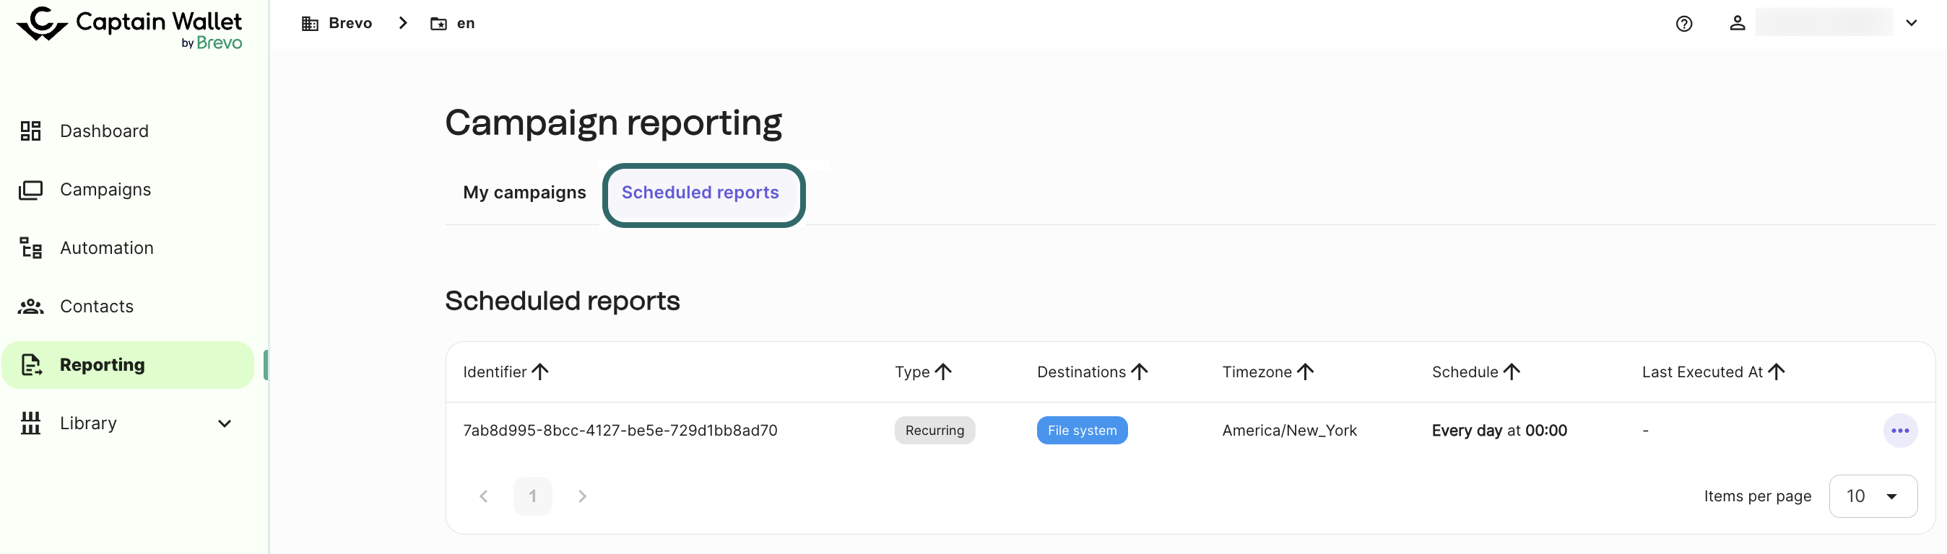Click the File system destination badge

coord(1082,431)
